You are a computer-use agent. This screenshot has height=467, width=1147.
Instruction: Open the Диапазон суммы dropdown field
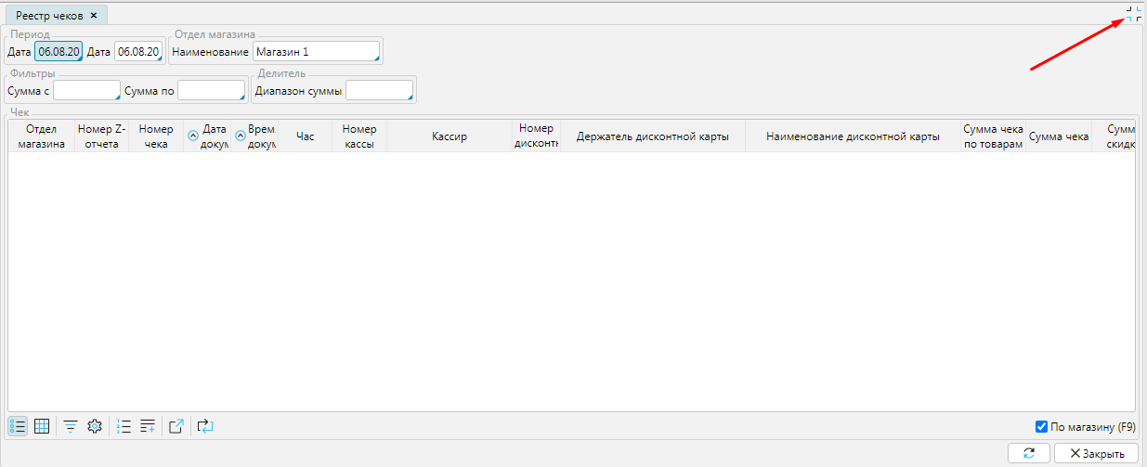[x=379, y=91]
